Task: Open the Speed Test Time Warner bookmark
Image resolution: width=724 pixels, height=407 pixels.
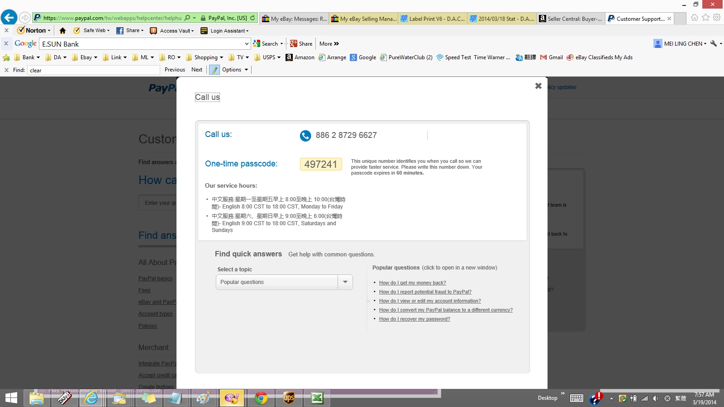Action: [x=473, y=57]
